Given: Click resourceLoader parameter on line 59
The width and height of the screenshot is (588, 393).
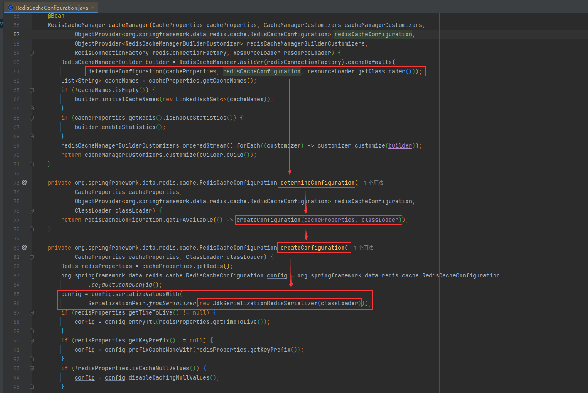Looking at the screenshot, I should coord(307,53).
